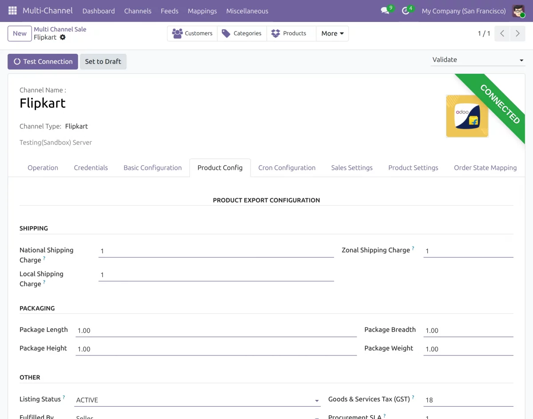Show help tooltip for National Shipping Charge
533x419 pixels.
(44, 258)
